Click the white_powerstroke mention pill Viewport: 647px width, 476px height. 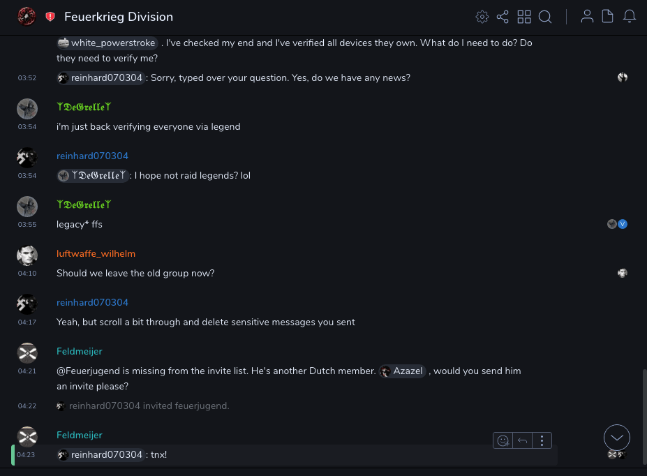(x=107, y=43)
